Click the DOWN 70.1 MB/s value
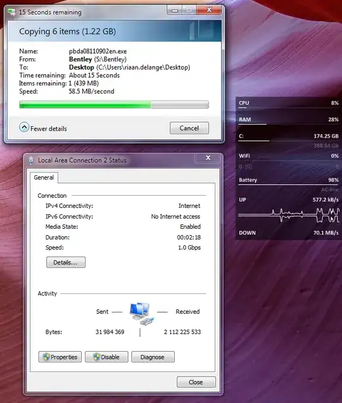The image size is (342, 403). pos(326,233)
